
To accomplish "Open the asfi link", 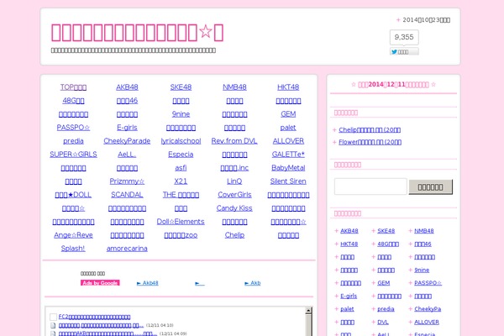I will pos(181,168).
